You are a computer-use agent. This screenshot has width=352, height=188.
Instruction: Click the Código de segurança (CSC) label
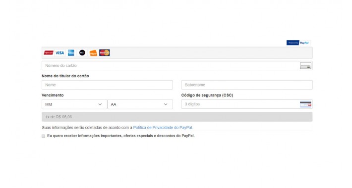(x=207, y=95)
